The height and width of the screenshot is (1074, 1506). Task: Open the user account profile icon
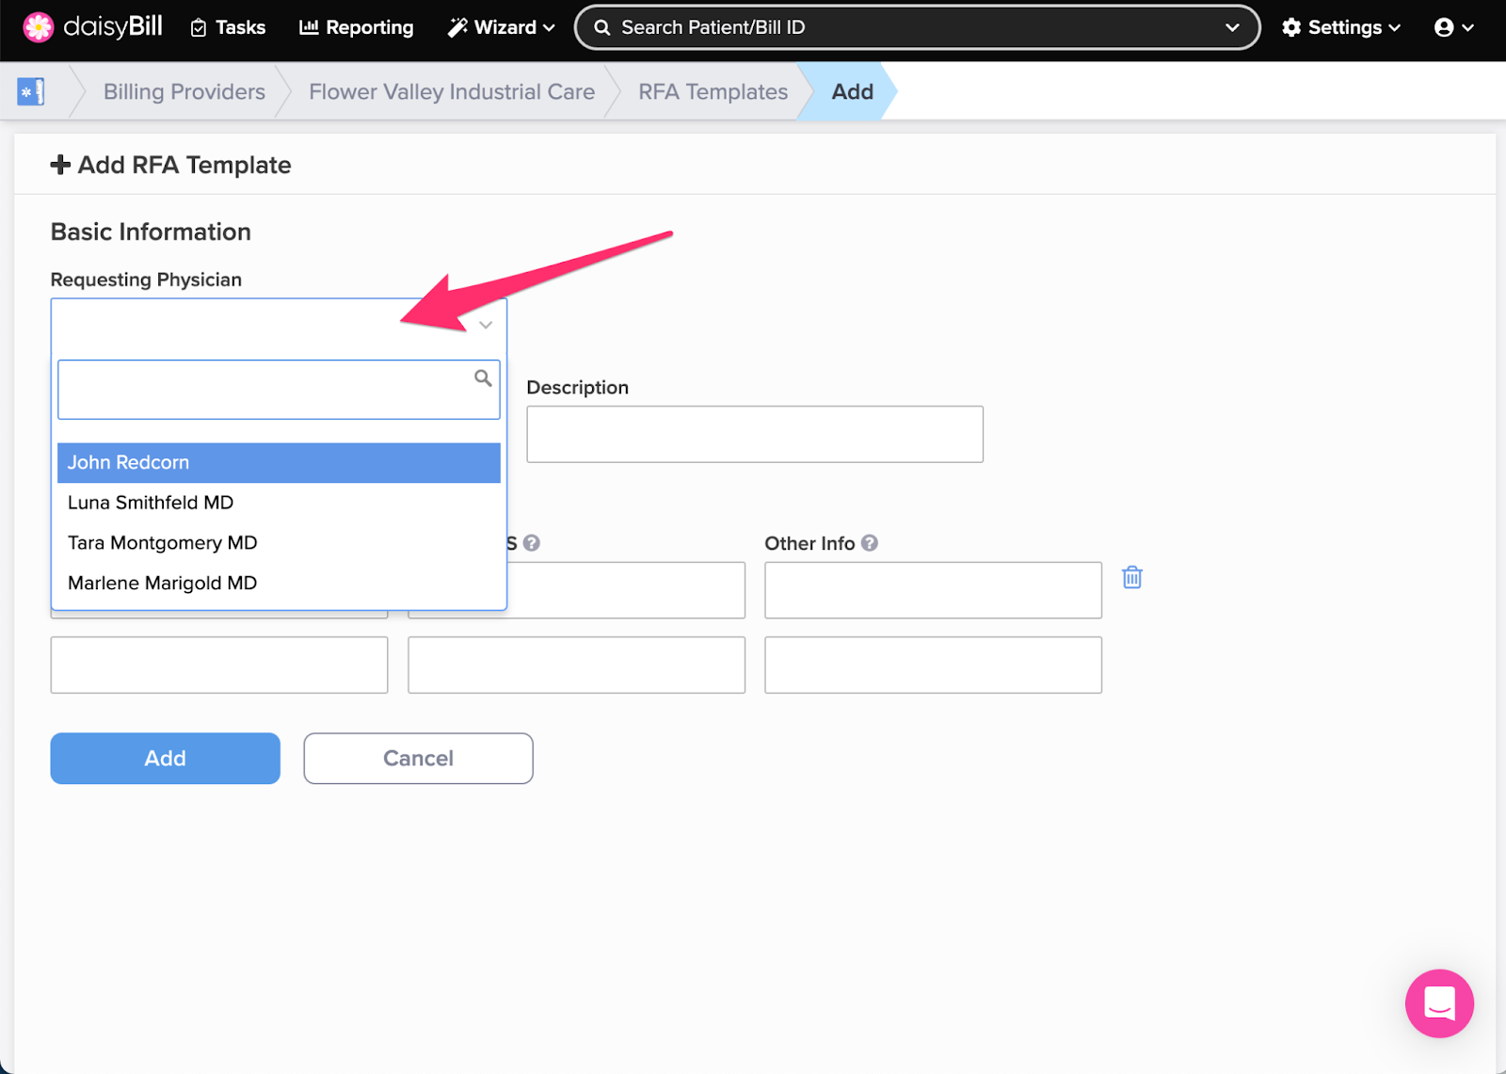click(x=1452, y=27)
